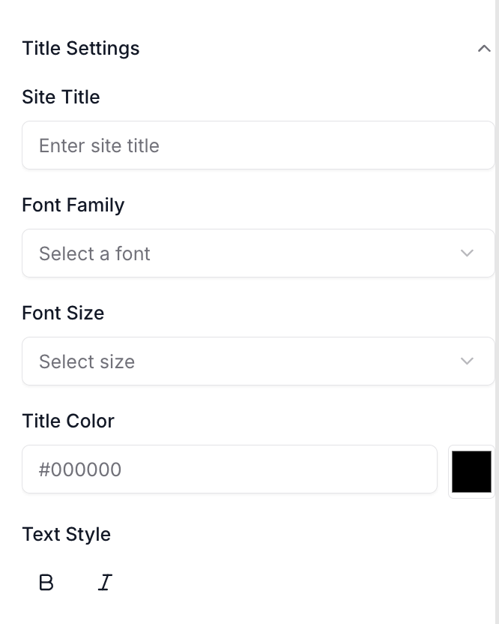Focus the Enter site title field
Viewport: 499px width, 624px height.
(258, 145)
